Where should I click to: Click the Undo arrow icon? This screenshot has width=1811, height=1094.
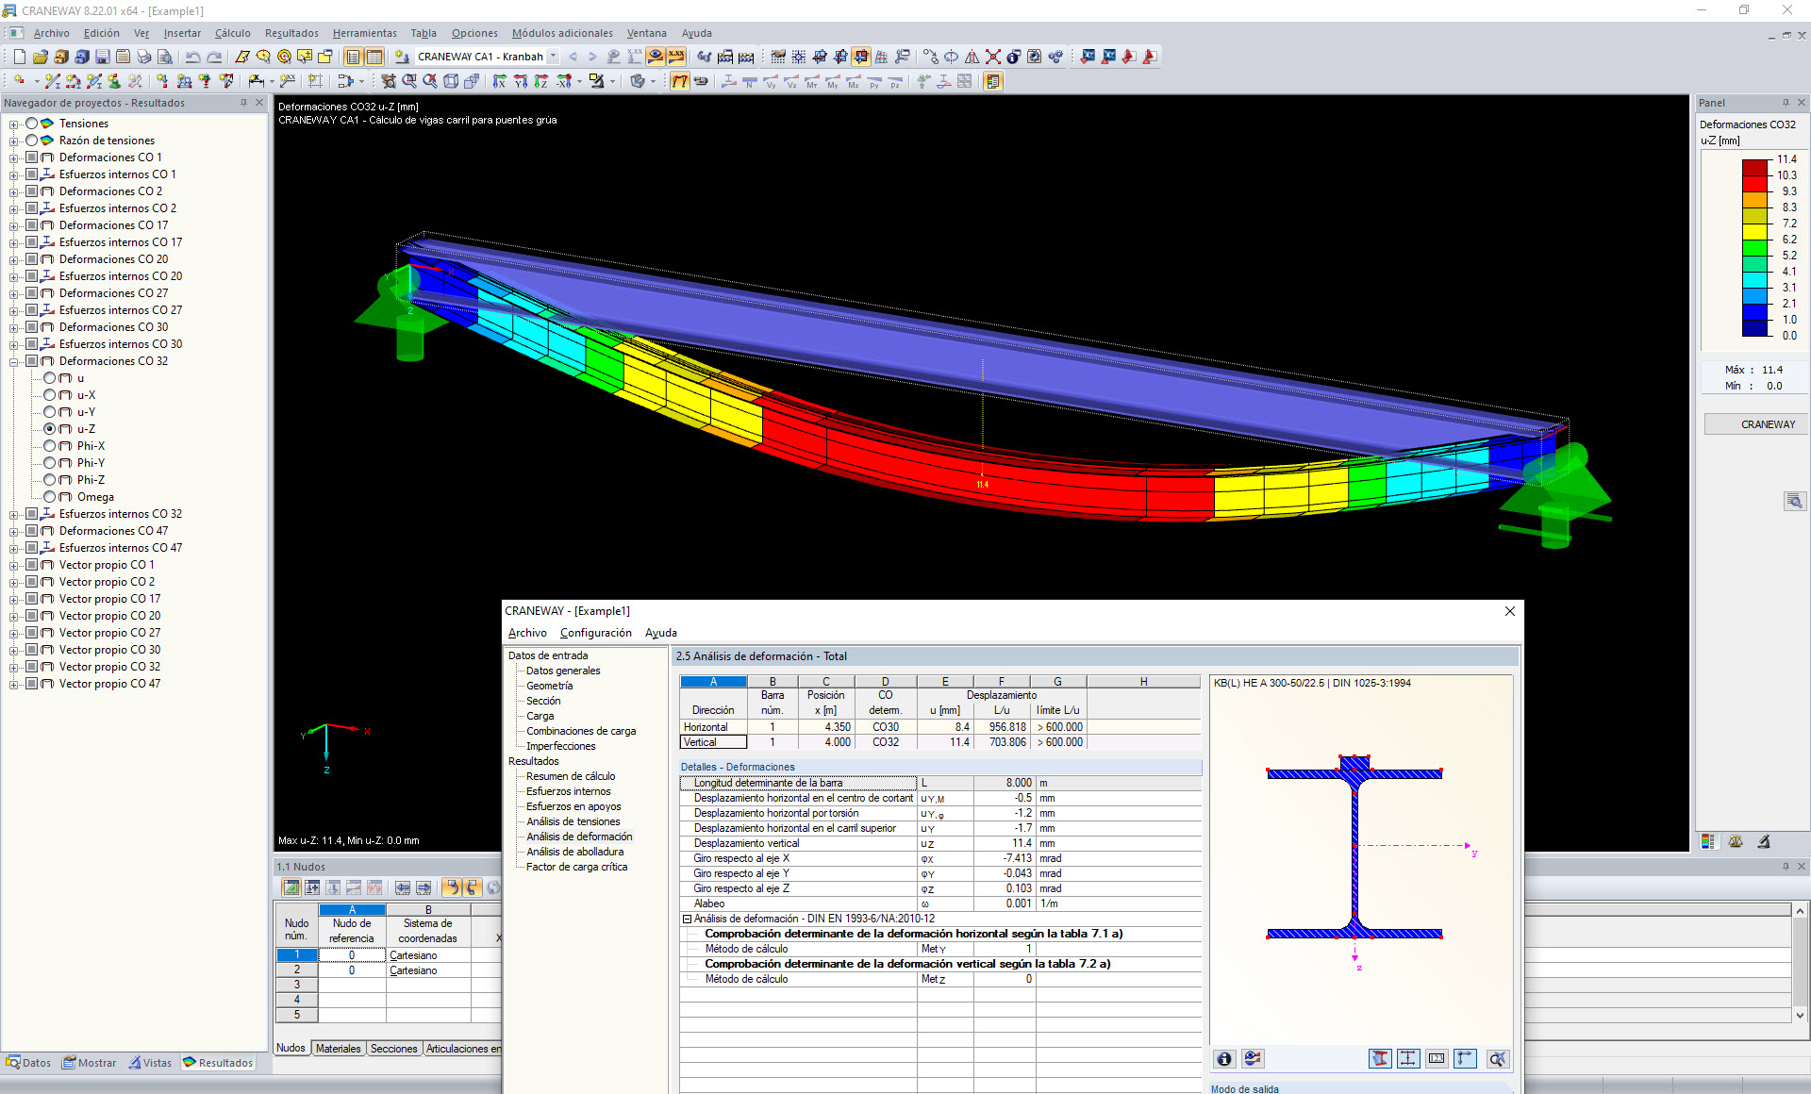pos(192,57)
